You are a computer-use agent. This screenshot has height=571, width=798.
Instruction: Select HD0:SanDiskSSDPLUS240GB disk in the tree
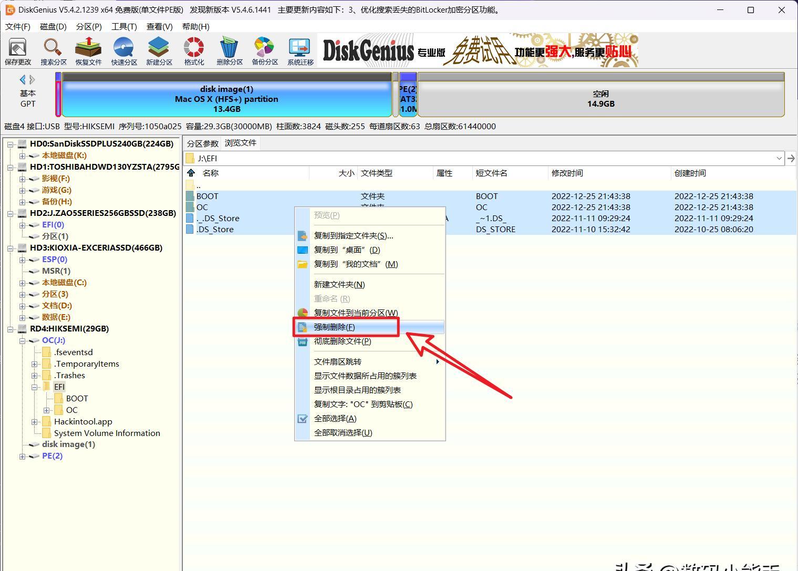pos(101,143)
